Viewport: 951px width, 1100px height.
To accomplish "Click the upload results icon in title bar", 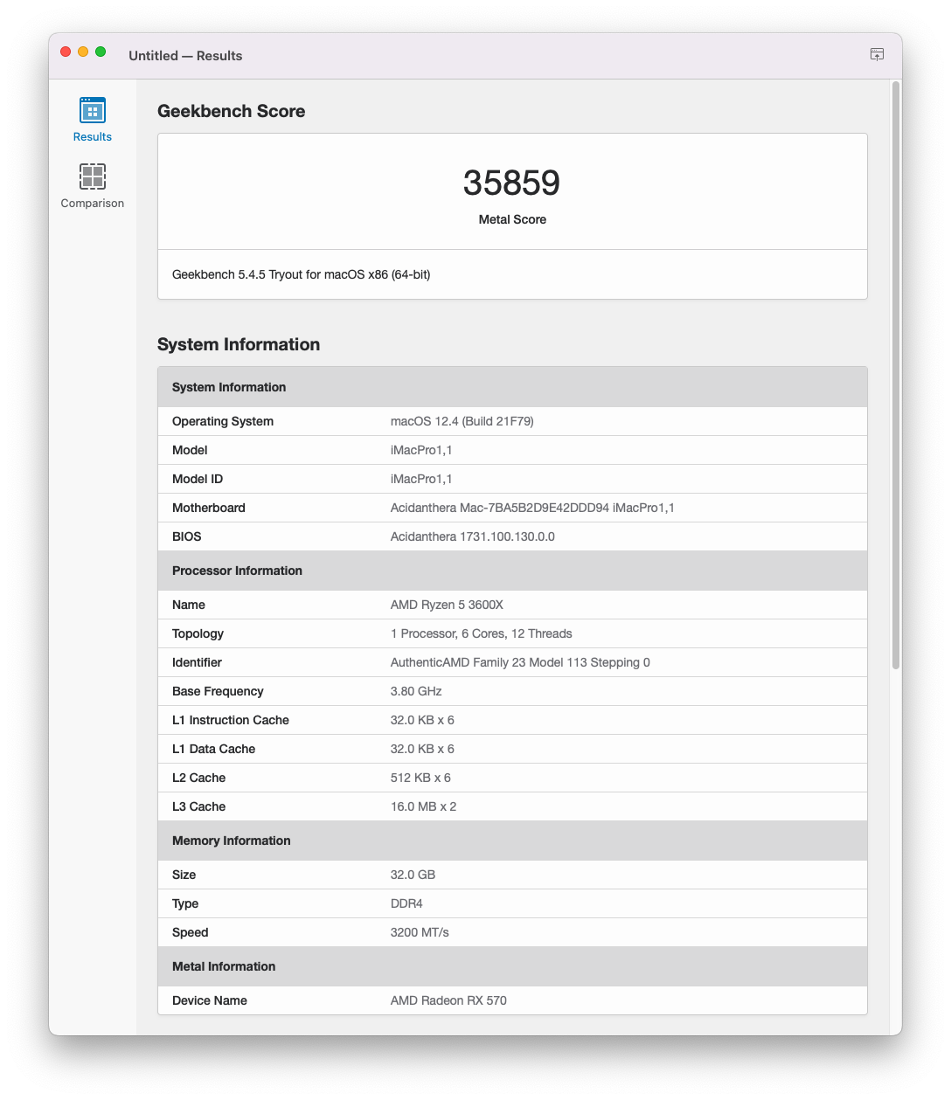I will point(877,54).
